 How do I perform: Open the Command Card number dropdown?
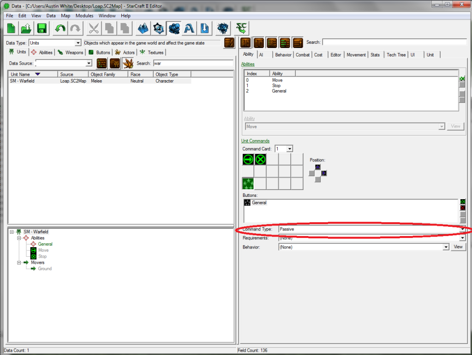tap(289, 149)
